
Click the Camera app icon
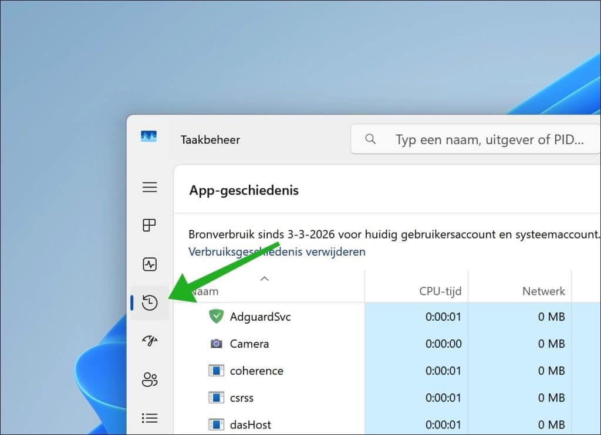tap(215, 344)
